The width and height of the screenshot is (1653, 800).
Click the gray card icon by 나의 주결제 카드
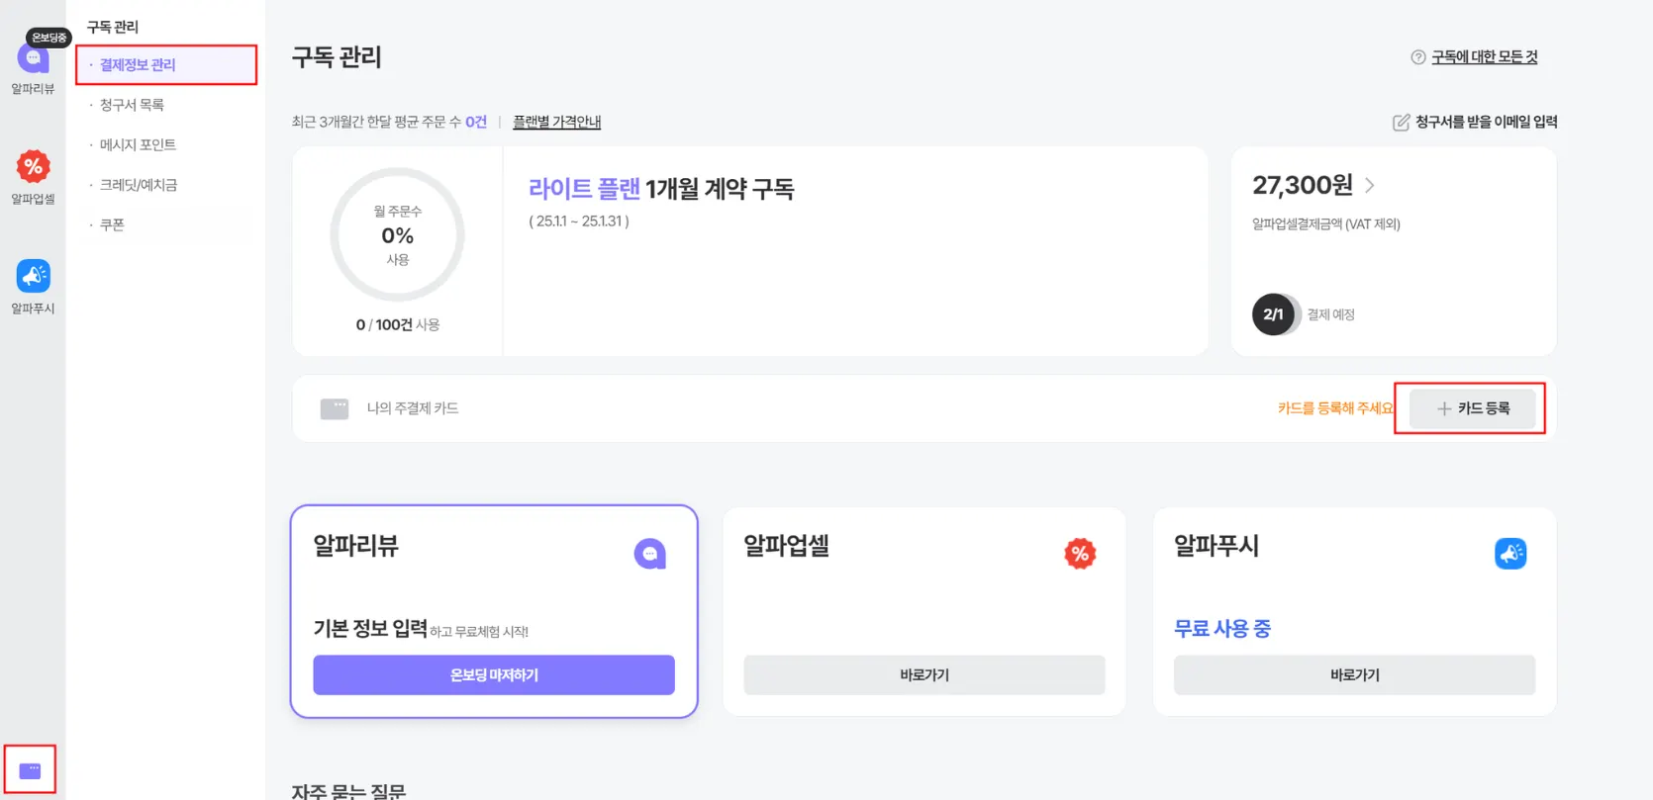335,408
